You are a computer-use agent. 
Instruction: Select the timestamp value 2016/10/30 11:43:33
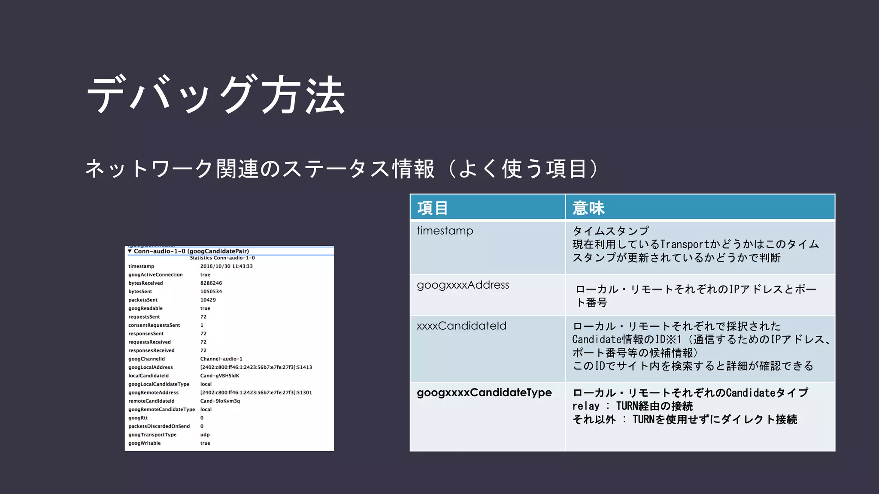click(226, 266)
